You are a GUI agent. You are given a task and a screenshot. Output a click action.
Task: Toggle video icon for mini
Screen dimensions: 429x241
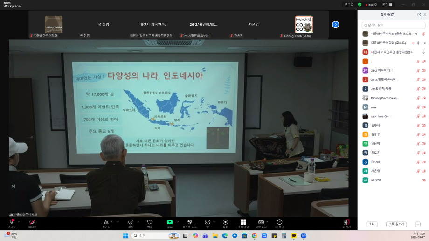click(x=423, y=107)
